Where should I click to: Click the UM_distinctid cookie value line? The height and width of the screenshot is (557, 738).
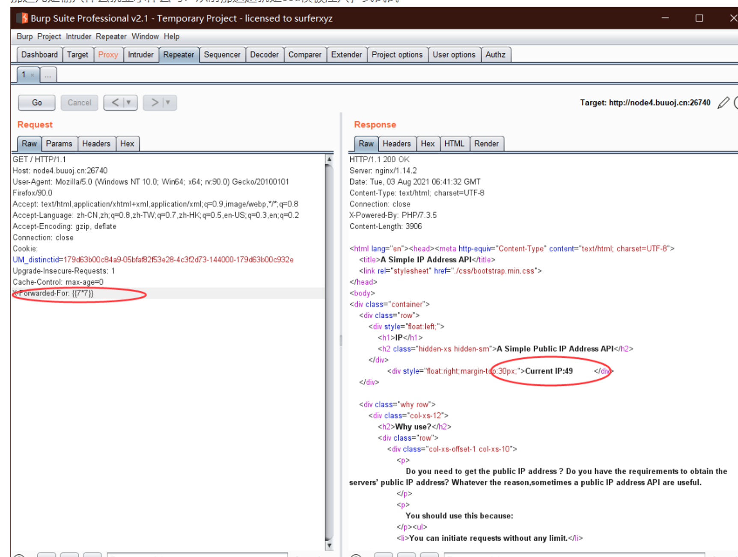pyautogui.click(x=153, y=260)
